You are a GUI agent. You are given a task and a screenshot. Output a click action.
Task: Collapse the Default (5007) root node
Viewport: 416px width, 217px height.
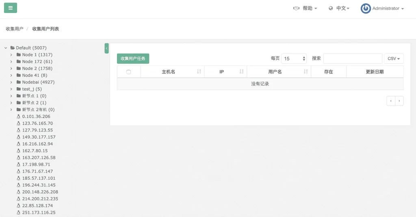coord(6,48)
